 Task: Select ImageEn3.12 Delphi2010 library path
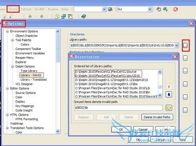click(x=111, y=80)
